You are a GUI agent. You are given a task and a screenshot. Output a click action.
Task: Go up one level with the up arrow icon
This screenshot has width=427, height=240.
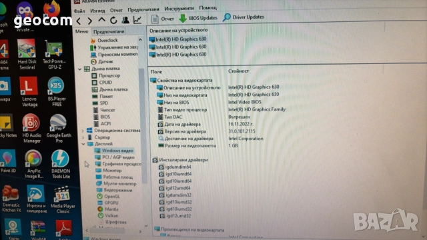click(x=101, y=20)
